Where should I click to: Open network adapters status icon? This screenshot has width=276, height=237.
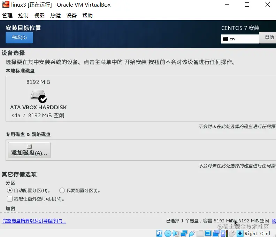pos(184,234)
